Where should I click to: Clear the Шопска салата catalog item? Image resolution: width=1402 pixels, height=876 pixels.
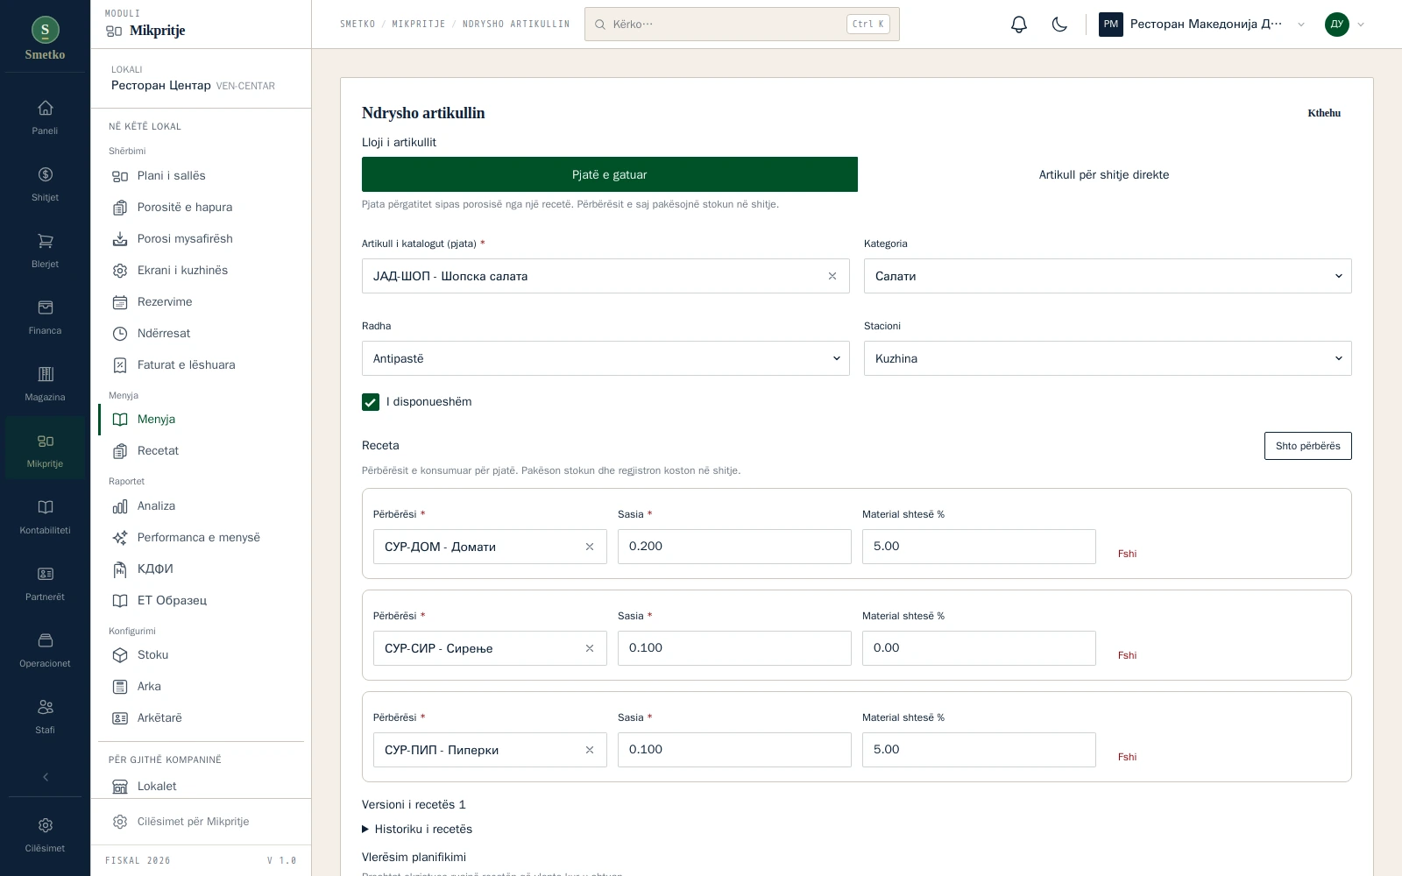(832, 276)
